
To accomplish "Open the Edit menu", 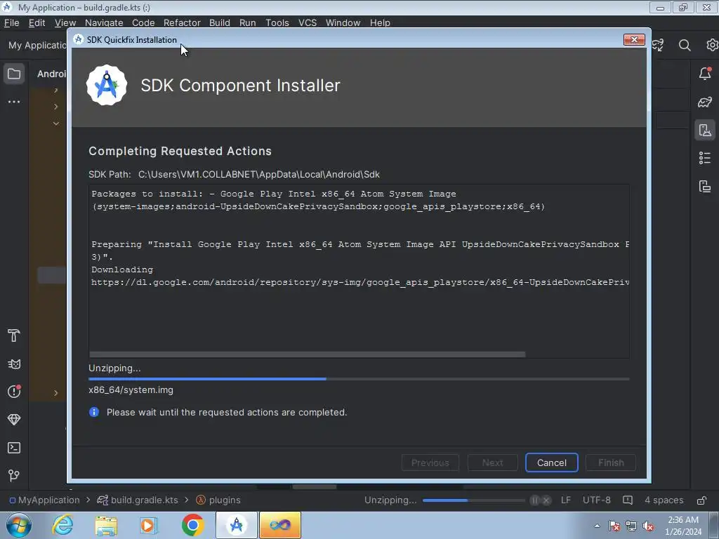I will coord(37,22).
